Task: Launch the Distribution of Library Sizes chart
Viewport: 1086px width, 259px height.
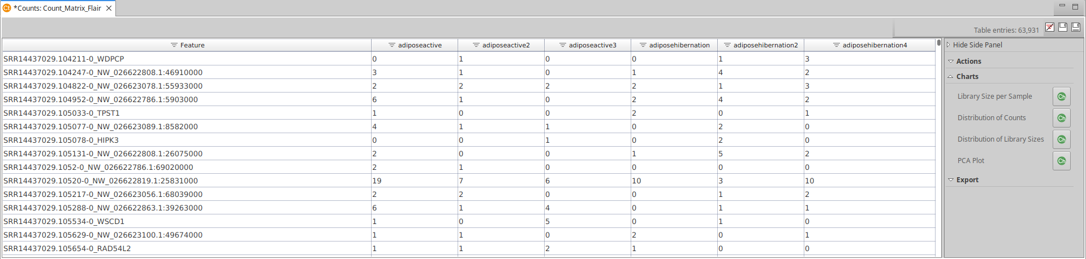Action: [x=1061, y=139]
